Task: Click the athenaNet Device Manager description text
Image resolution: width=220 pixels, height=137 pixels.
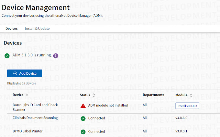Action: [52, 15]
